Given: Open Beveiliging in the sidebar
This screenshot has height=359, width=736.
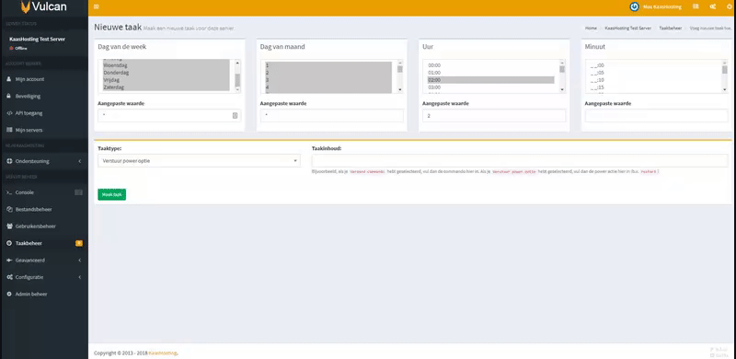Looking at the screenshot, I should tap(28, 96).
